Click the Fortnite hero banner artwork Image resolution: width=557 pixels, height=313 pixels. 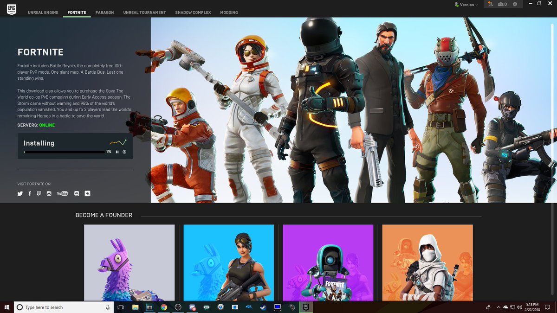(x=354, y=110)
